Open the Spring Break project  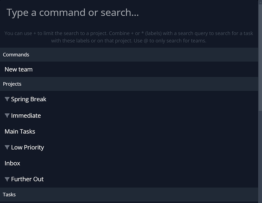point(29,99)
